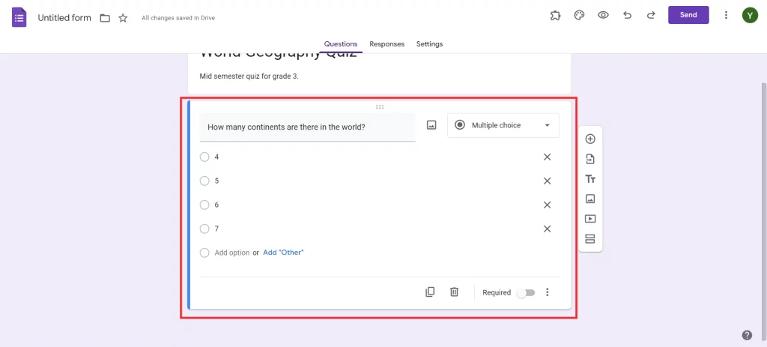Add image from side toolbar
This screenshot has height=347, width=767.
click(x=590, y=199)
